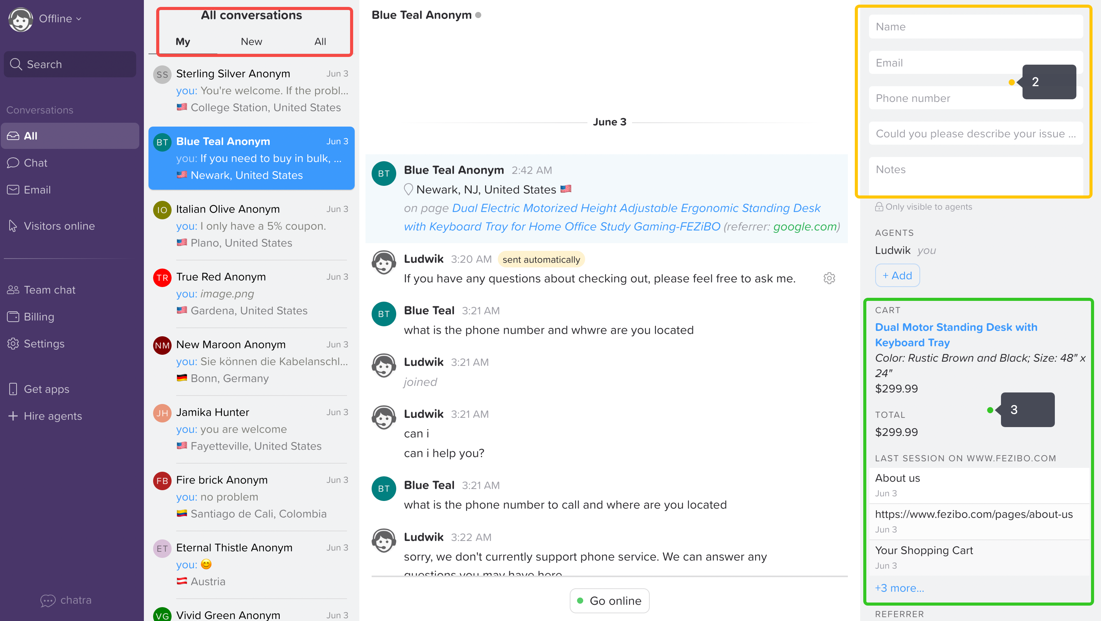1101x621 pixels.
Task: Open Visitors online cursor icon
Action: click(13, 226)
